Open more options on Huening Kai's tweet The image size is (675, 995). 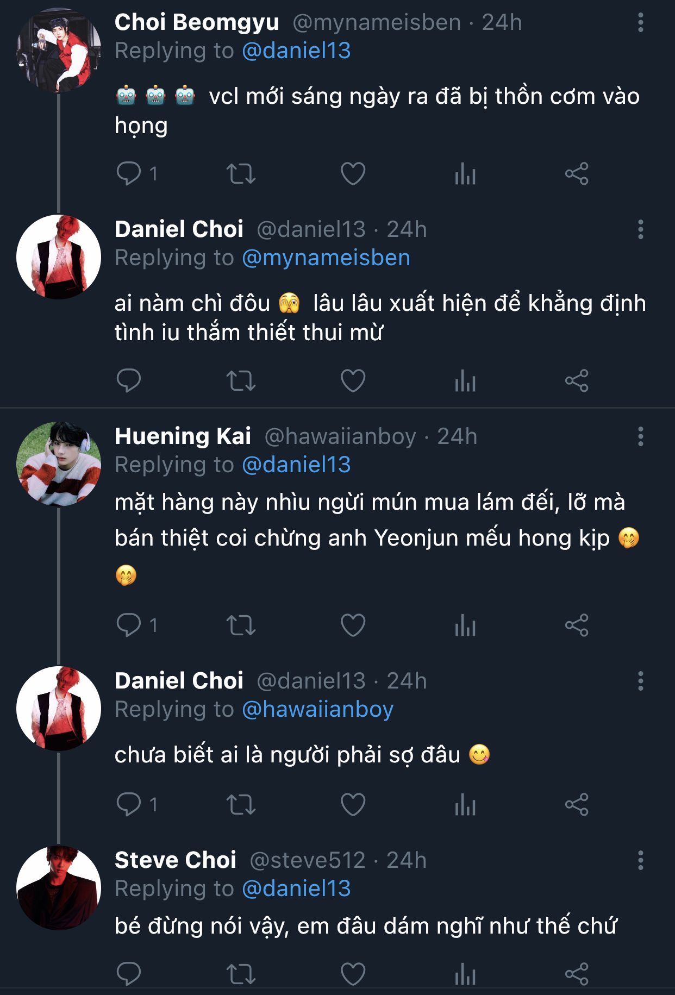click(641, 436)
